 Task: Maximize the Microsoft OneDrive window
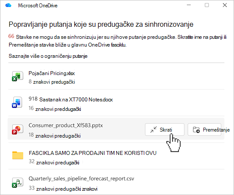(x=207, y=5)
